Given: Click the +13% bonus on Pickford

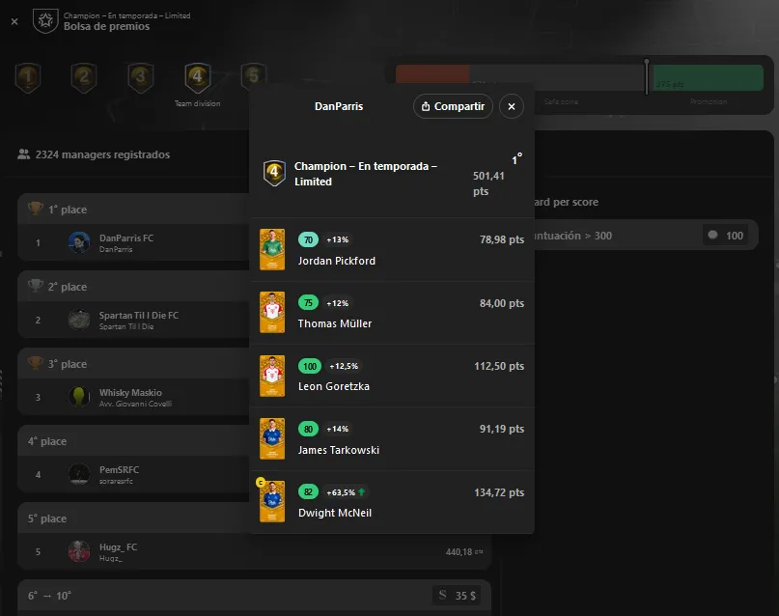Looking at the screenshot, I should (x=337, y=239).
